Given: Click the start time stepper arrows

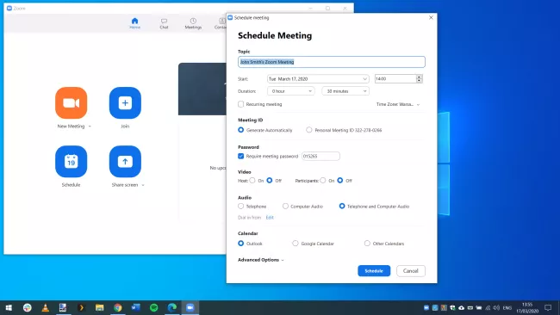Looking at the screenshot, I should point(420,79).
